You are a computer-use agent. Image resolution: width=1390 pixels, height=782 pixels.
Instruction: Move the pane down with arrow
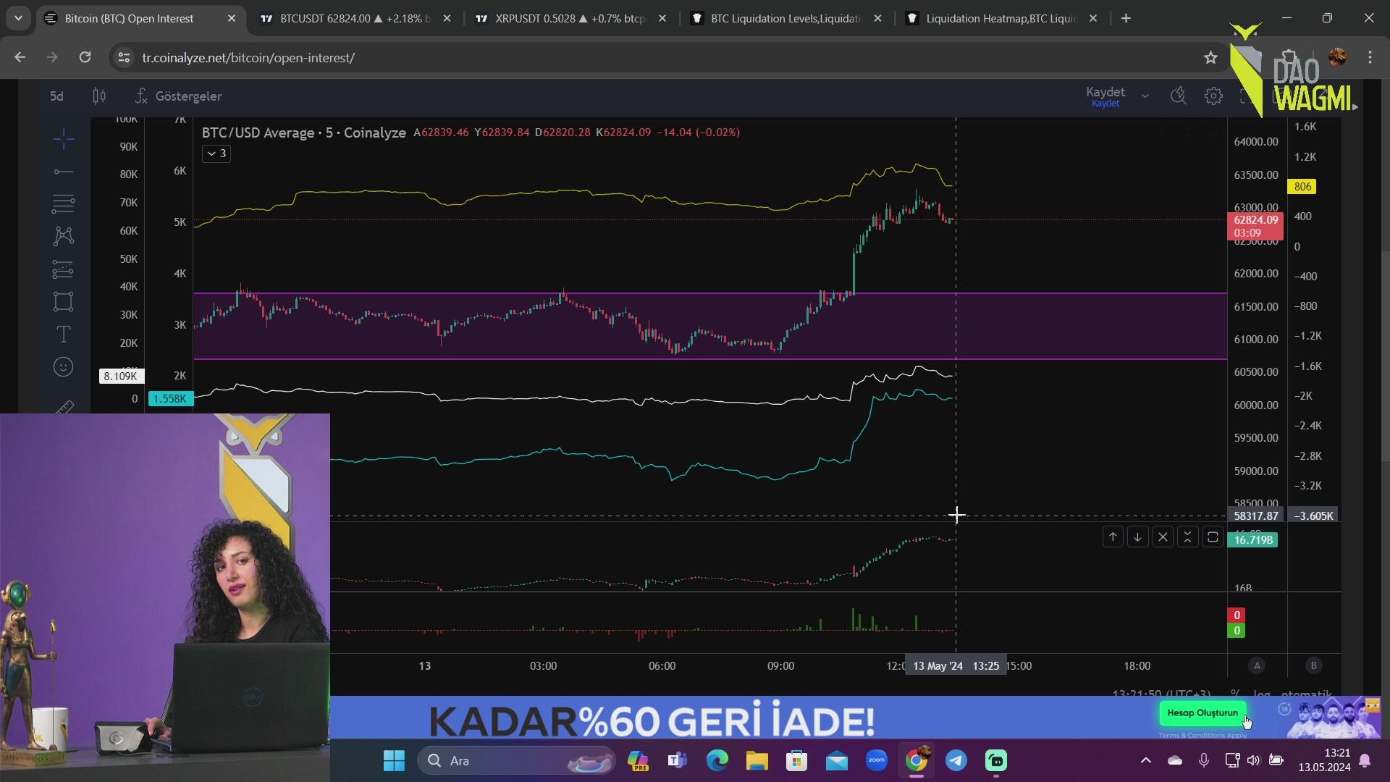pos(1137,537)
